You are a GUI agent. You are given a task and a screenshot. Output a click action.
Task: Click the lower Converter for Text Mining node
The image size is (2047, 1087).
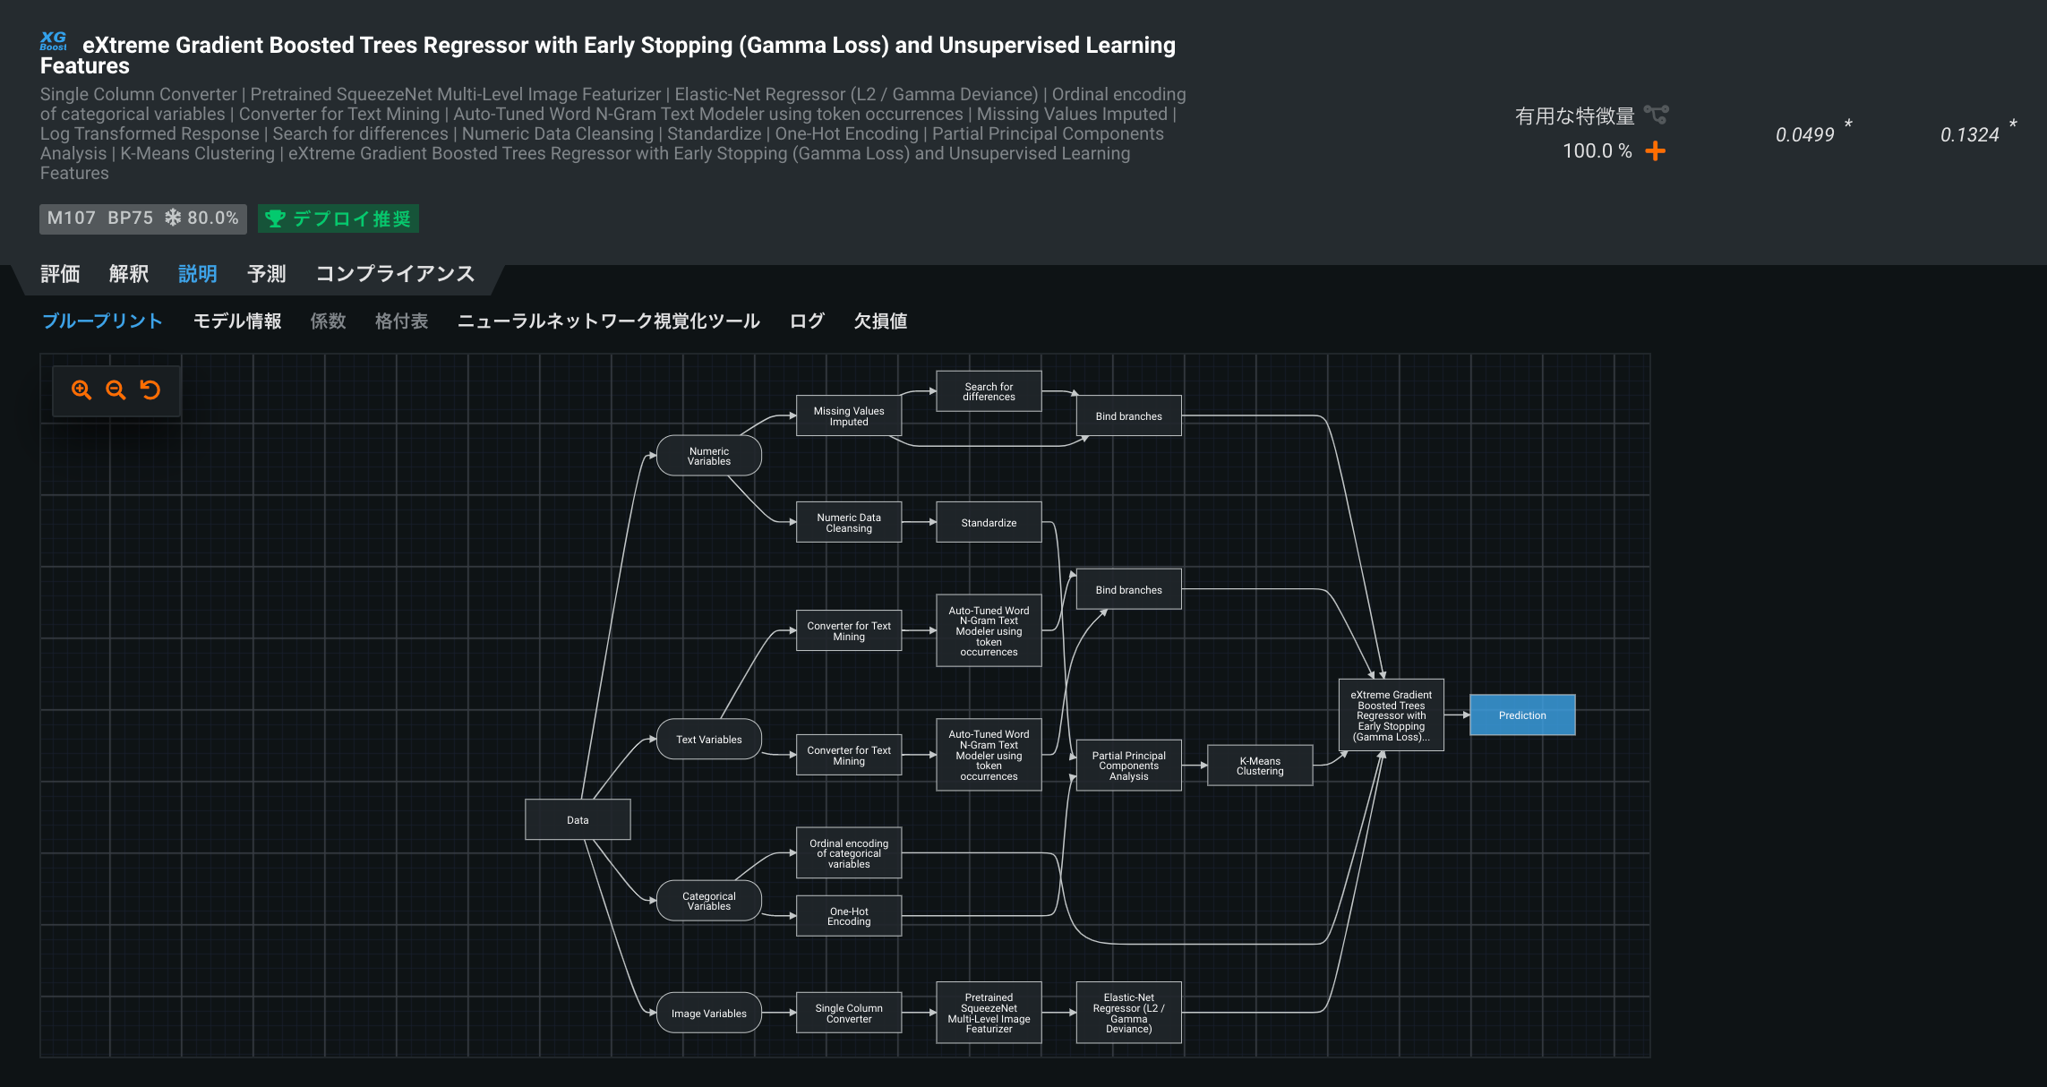849,755
